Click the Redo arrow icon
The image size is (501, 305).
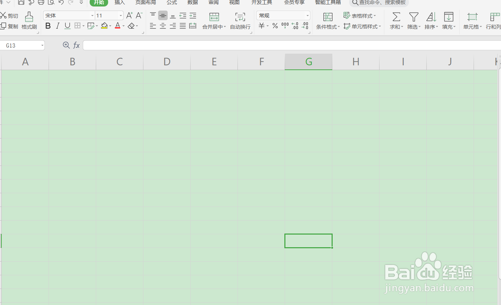click(71, 2)
